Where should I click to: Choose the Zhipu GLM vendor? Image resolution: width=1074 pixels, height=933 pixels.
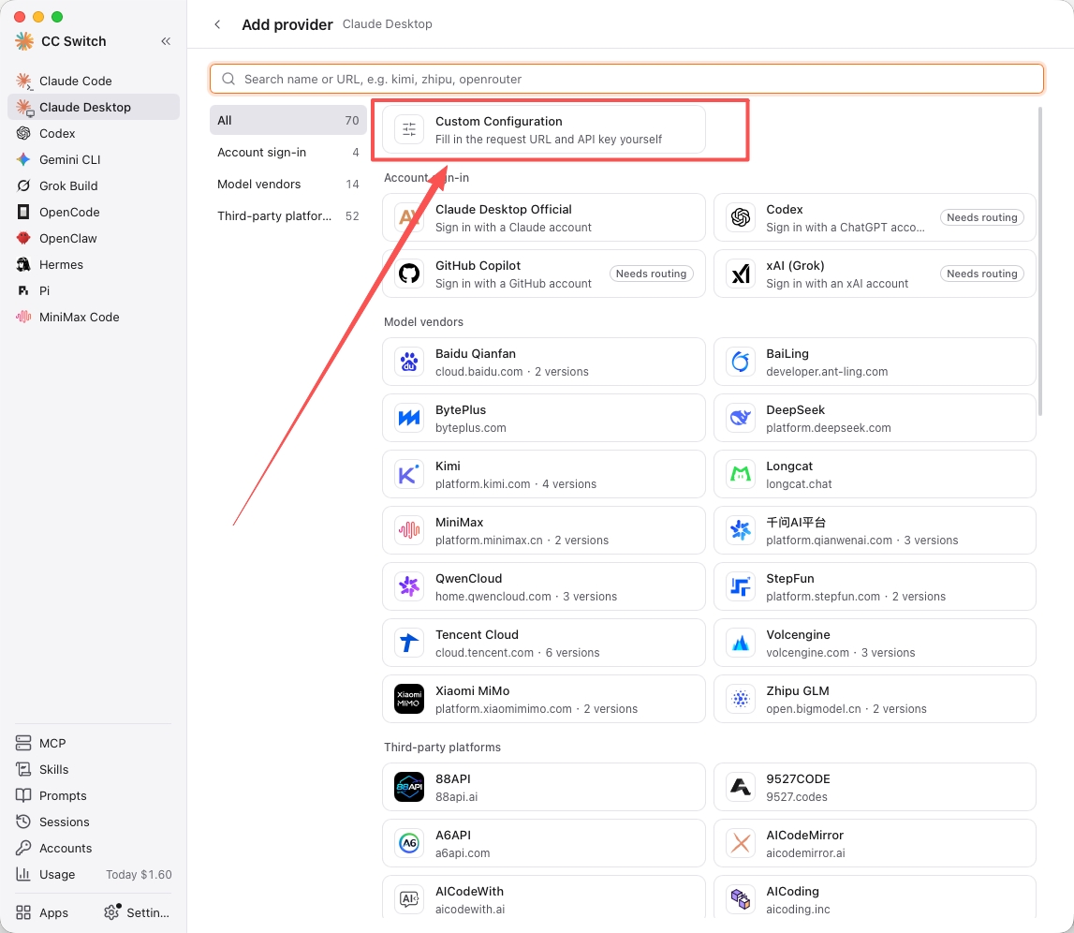[875, 699]
